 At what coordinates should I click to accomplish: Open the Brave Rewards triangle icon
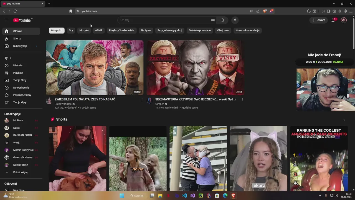(x=271, y=11)
